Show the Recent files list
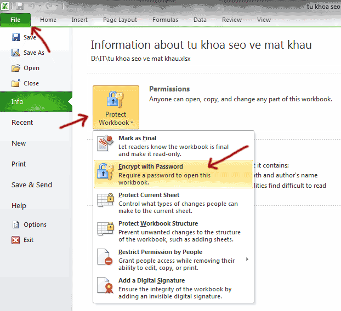The height and width of the screenshot is (311, 341). click(22, 123)
